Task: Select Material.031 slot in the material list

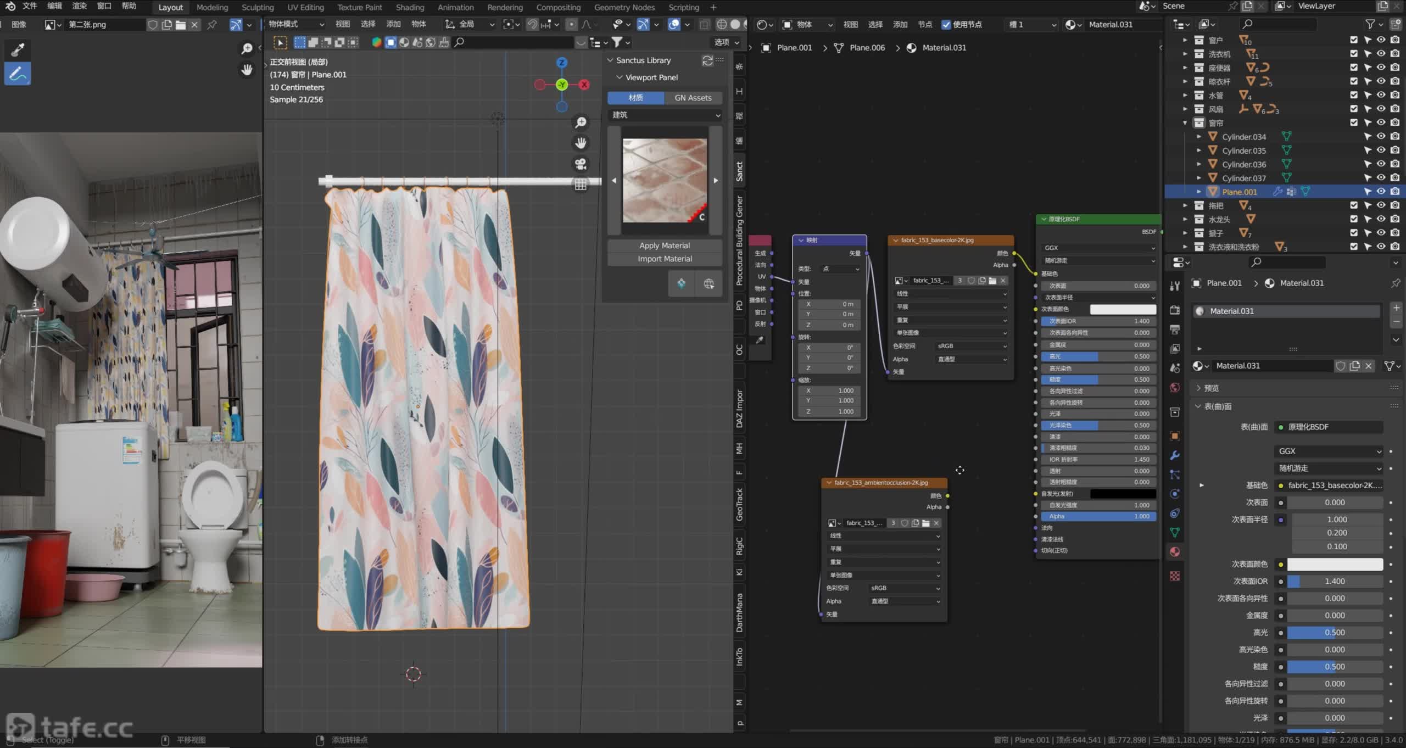Action: pyautogui.click(x=1287, y=311)
